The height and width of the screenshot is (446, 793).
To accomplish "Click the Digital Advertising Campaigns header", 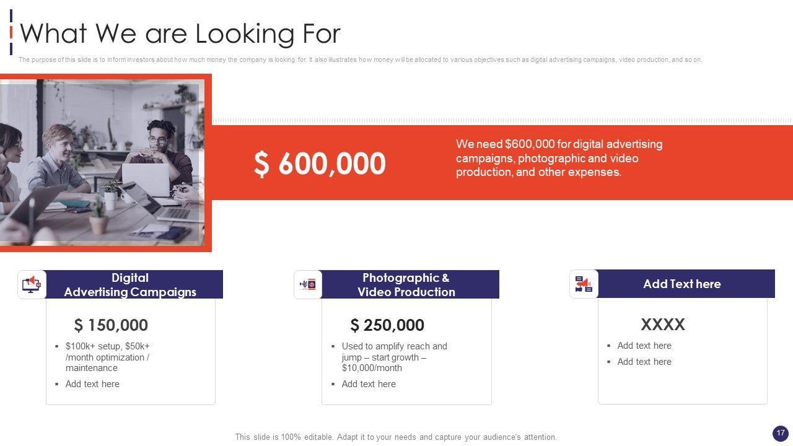I will point(130,285).
